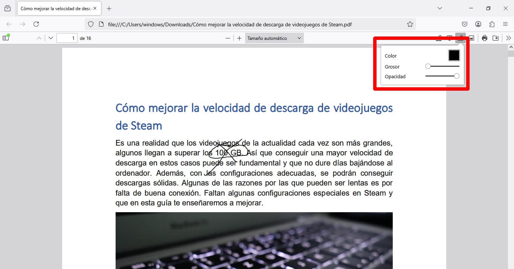Viewport: 514px width, 269px height.
Task: Restore down the Firefox window
Action: click(x=488, y=8)
